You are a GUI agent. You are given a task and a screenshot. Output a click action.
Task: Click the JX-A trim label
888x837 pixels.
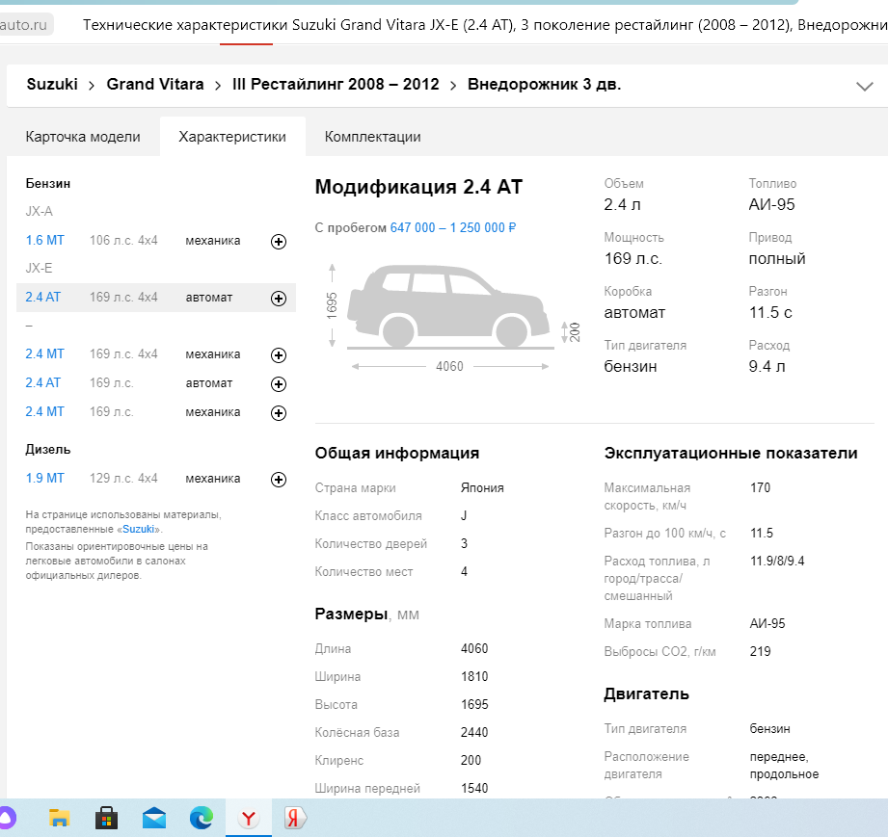[39, 212]
